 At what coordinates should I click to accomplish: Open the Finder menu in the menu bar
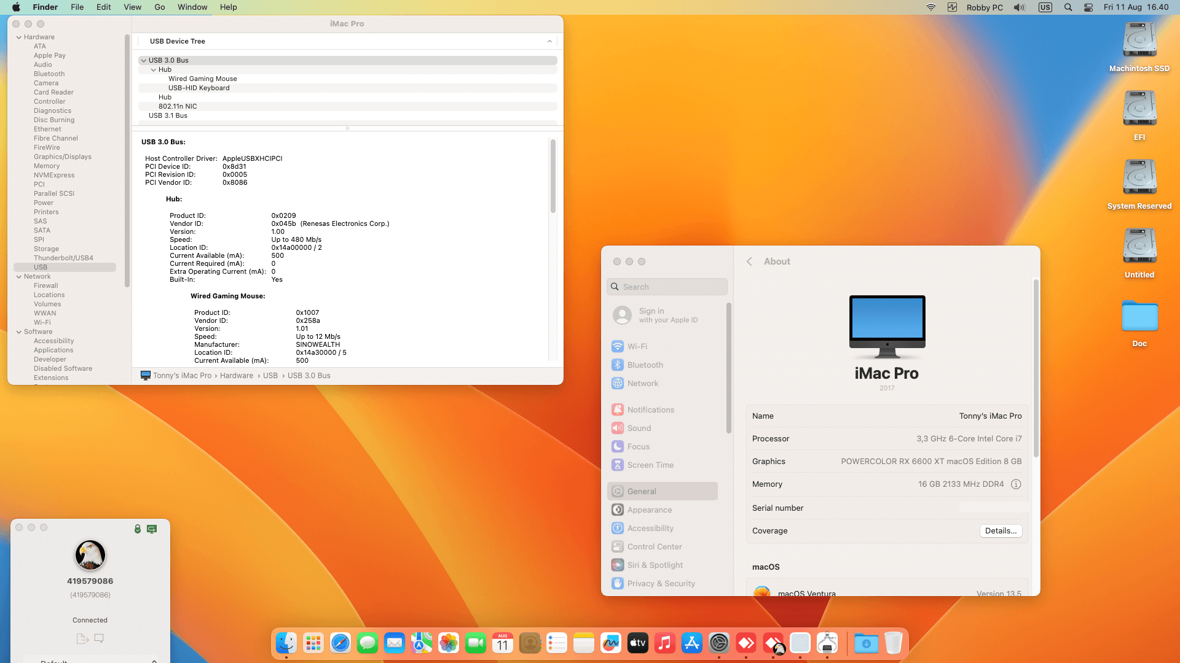45,7
